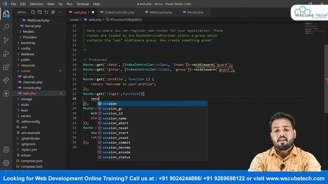
Task: Switch to the WebGuard.php tab
Action: (x=160, y=12)
